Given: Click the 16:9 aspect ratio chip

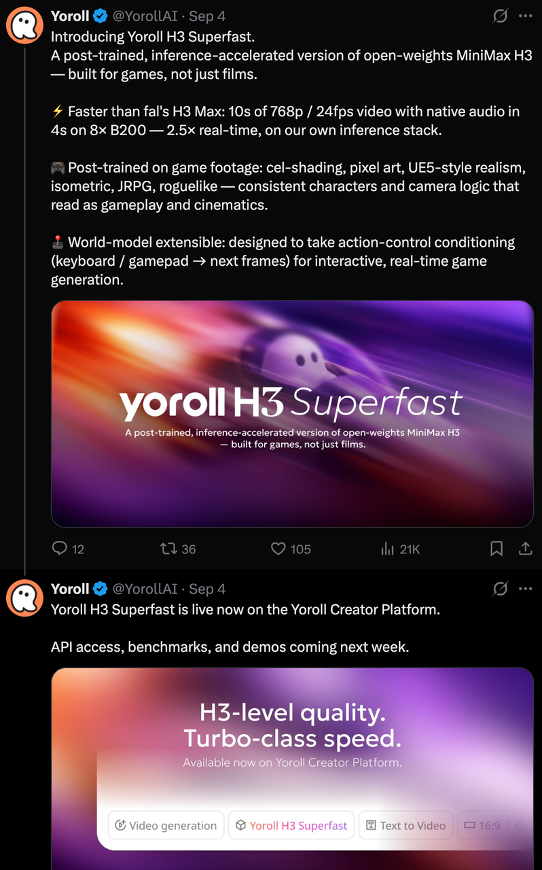Looking at the screenshot, I should (484, 825).
